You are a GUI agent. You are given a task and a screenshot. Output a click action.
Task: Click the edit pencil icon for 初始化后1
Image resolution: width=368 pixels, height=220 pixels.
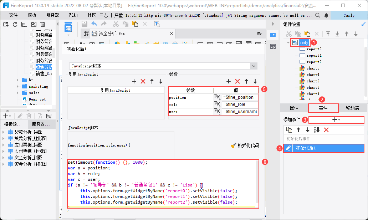click(288, 148)
